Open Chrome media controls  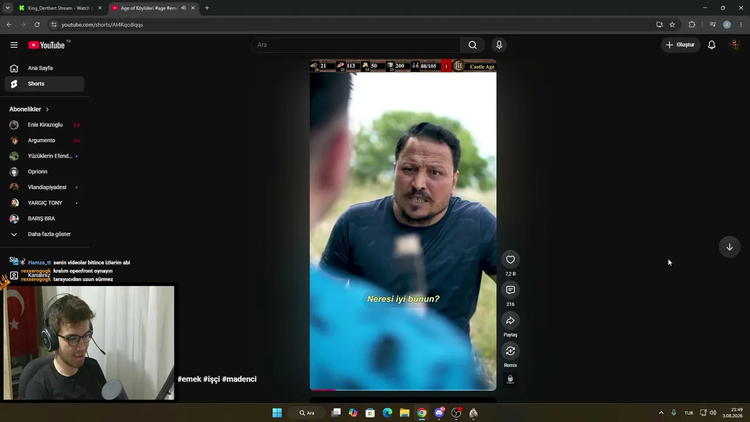pos(712,25)
